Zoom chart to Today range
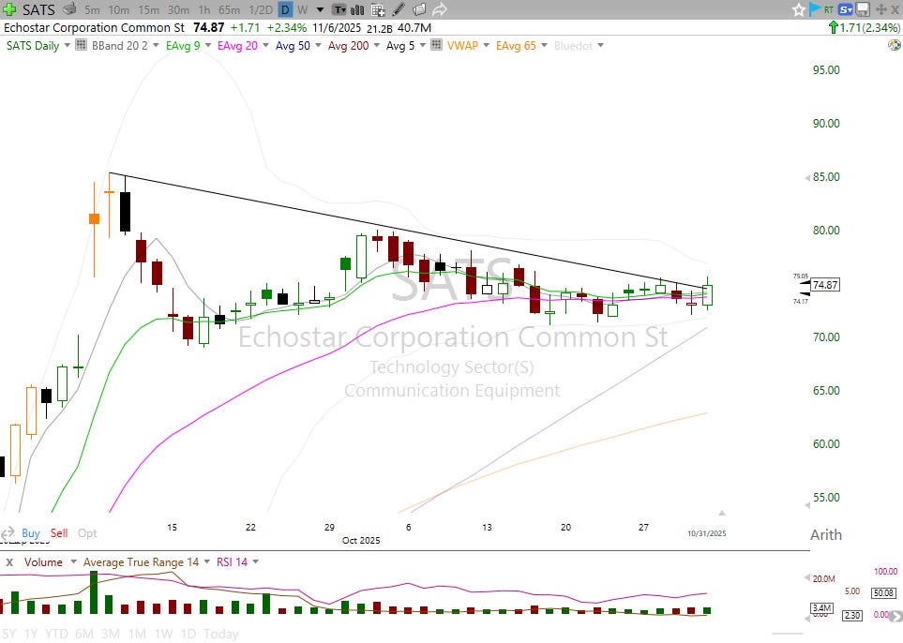 click(221, 634)
